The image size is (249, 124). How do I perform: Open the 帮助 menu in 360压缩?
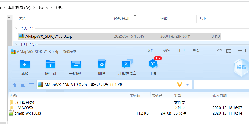[197, 51]
